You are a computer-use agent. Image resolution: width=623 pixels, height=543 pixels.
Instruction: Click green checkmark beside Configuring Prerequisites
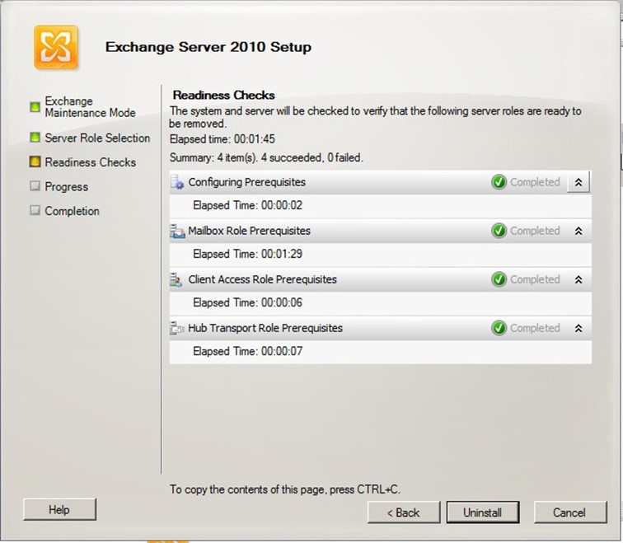[x=499, y=182]
